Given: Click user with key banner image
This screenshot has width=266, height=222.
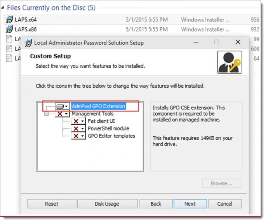Looking at the screenshot, I should pos(230,62).
